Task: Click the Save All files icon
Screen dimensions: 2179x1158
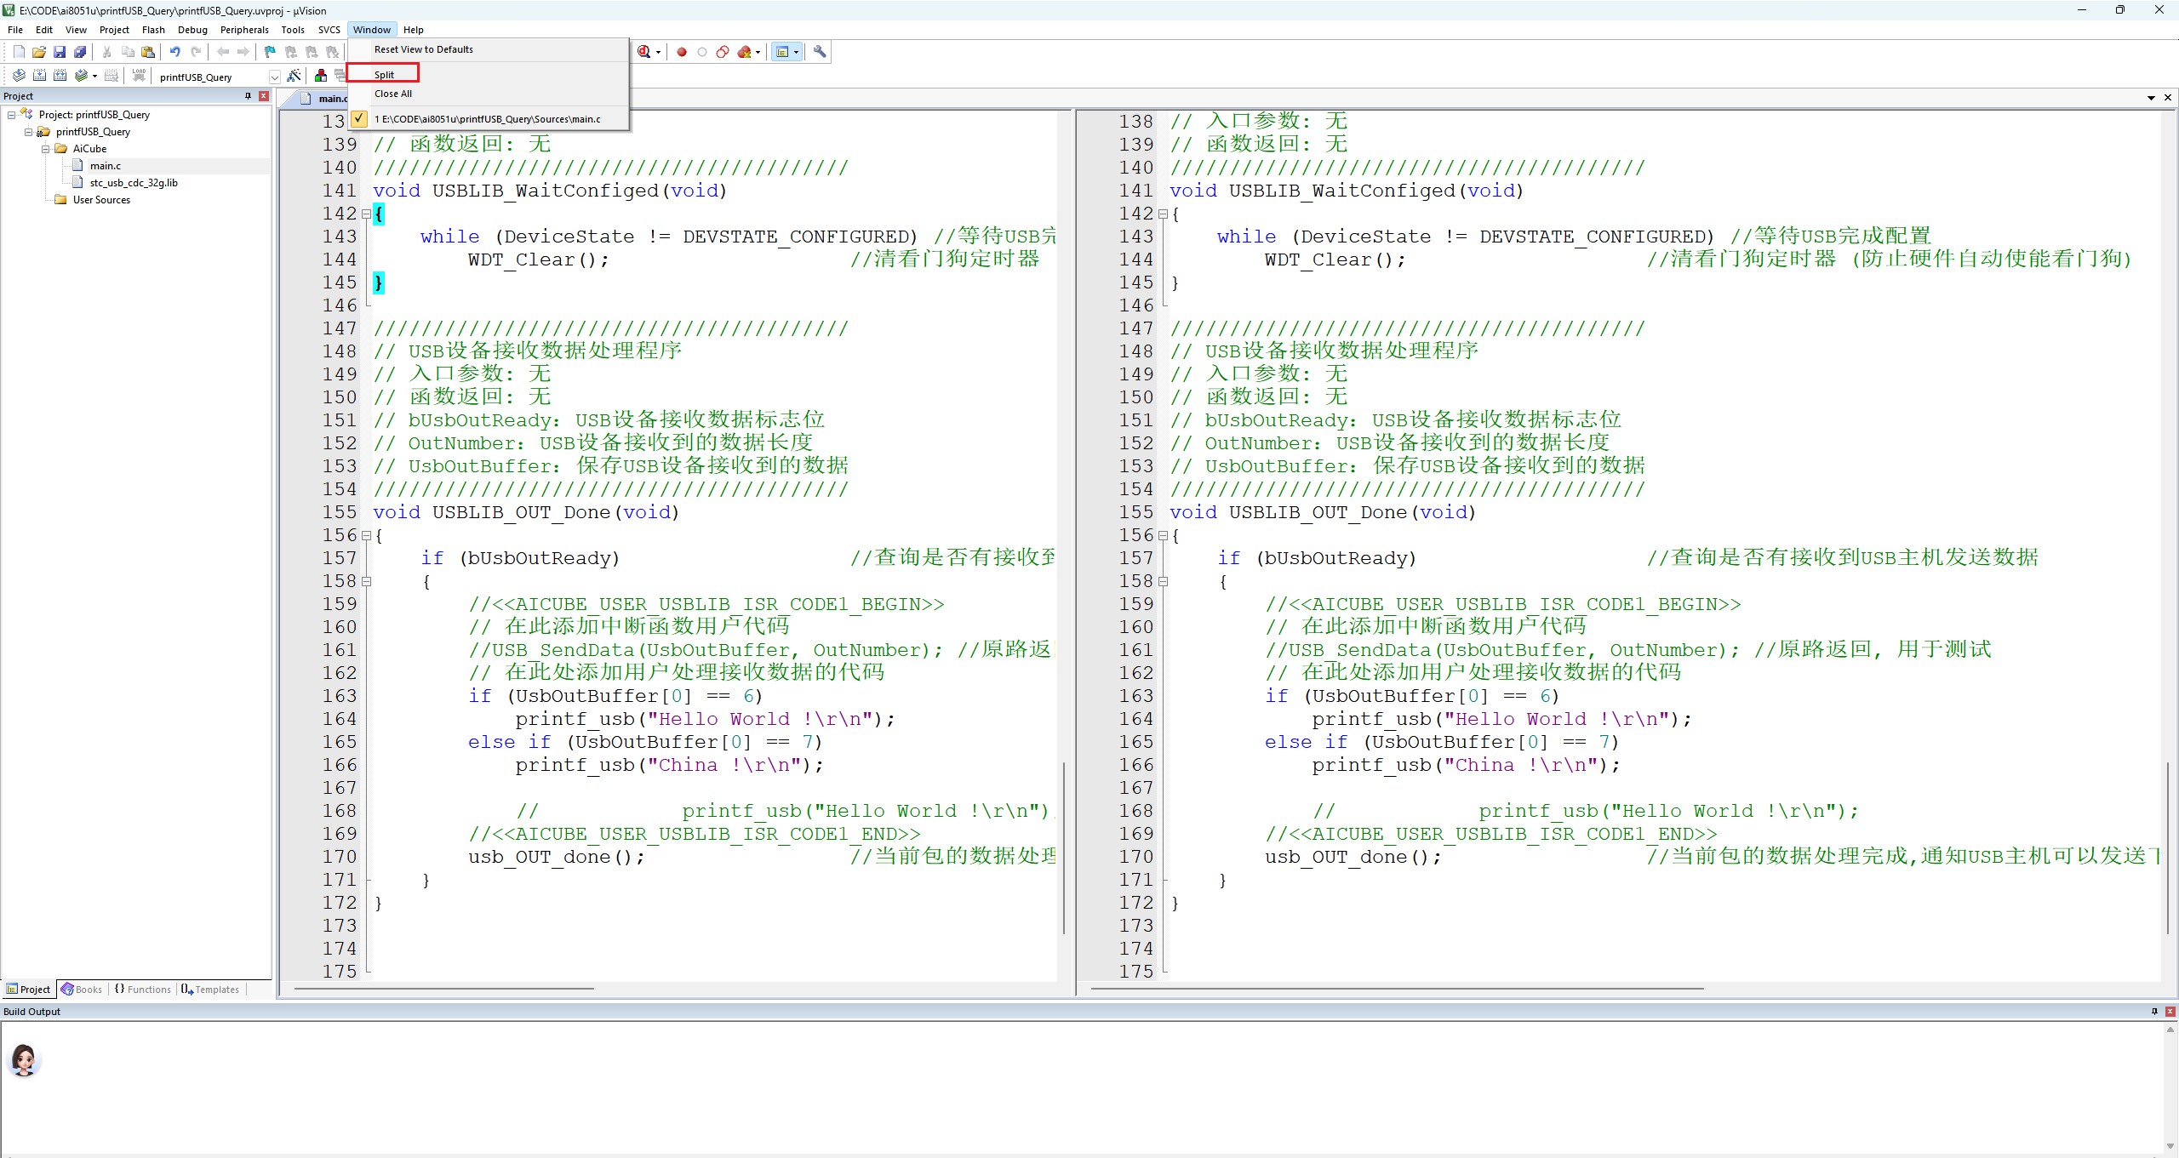Action: click(80, 52)
